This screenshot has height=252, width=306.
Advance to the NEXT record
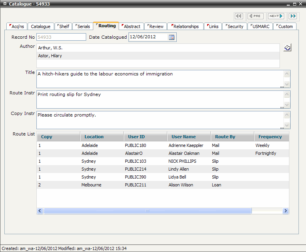(276, 16)
